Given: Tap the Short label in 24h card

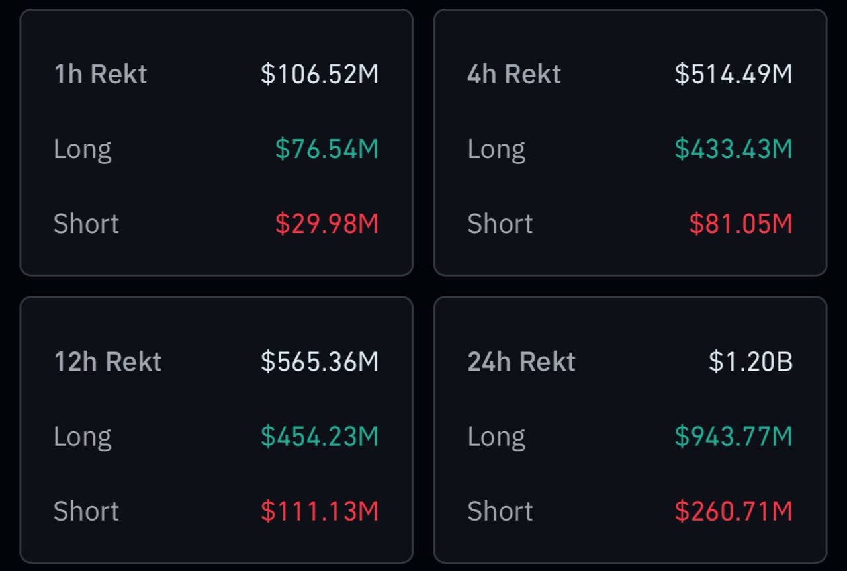Looking at the screenshot, I should point(500,511).
